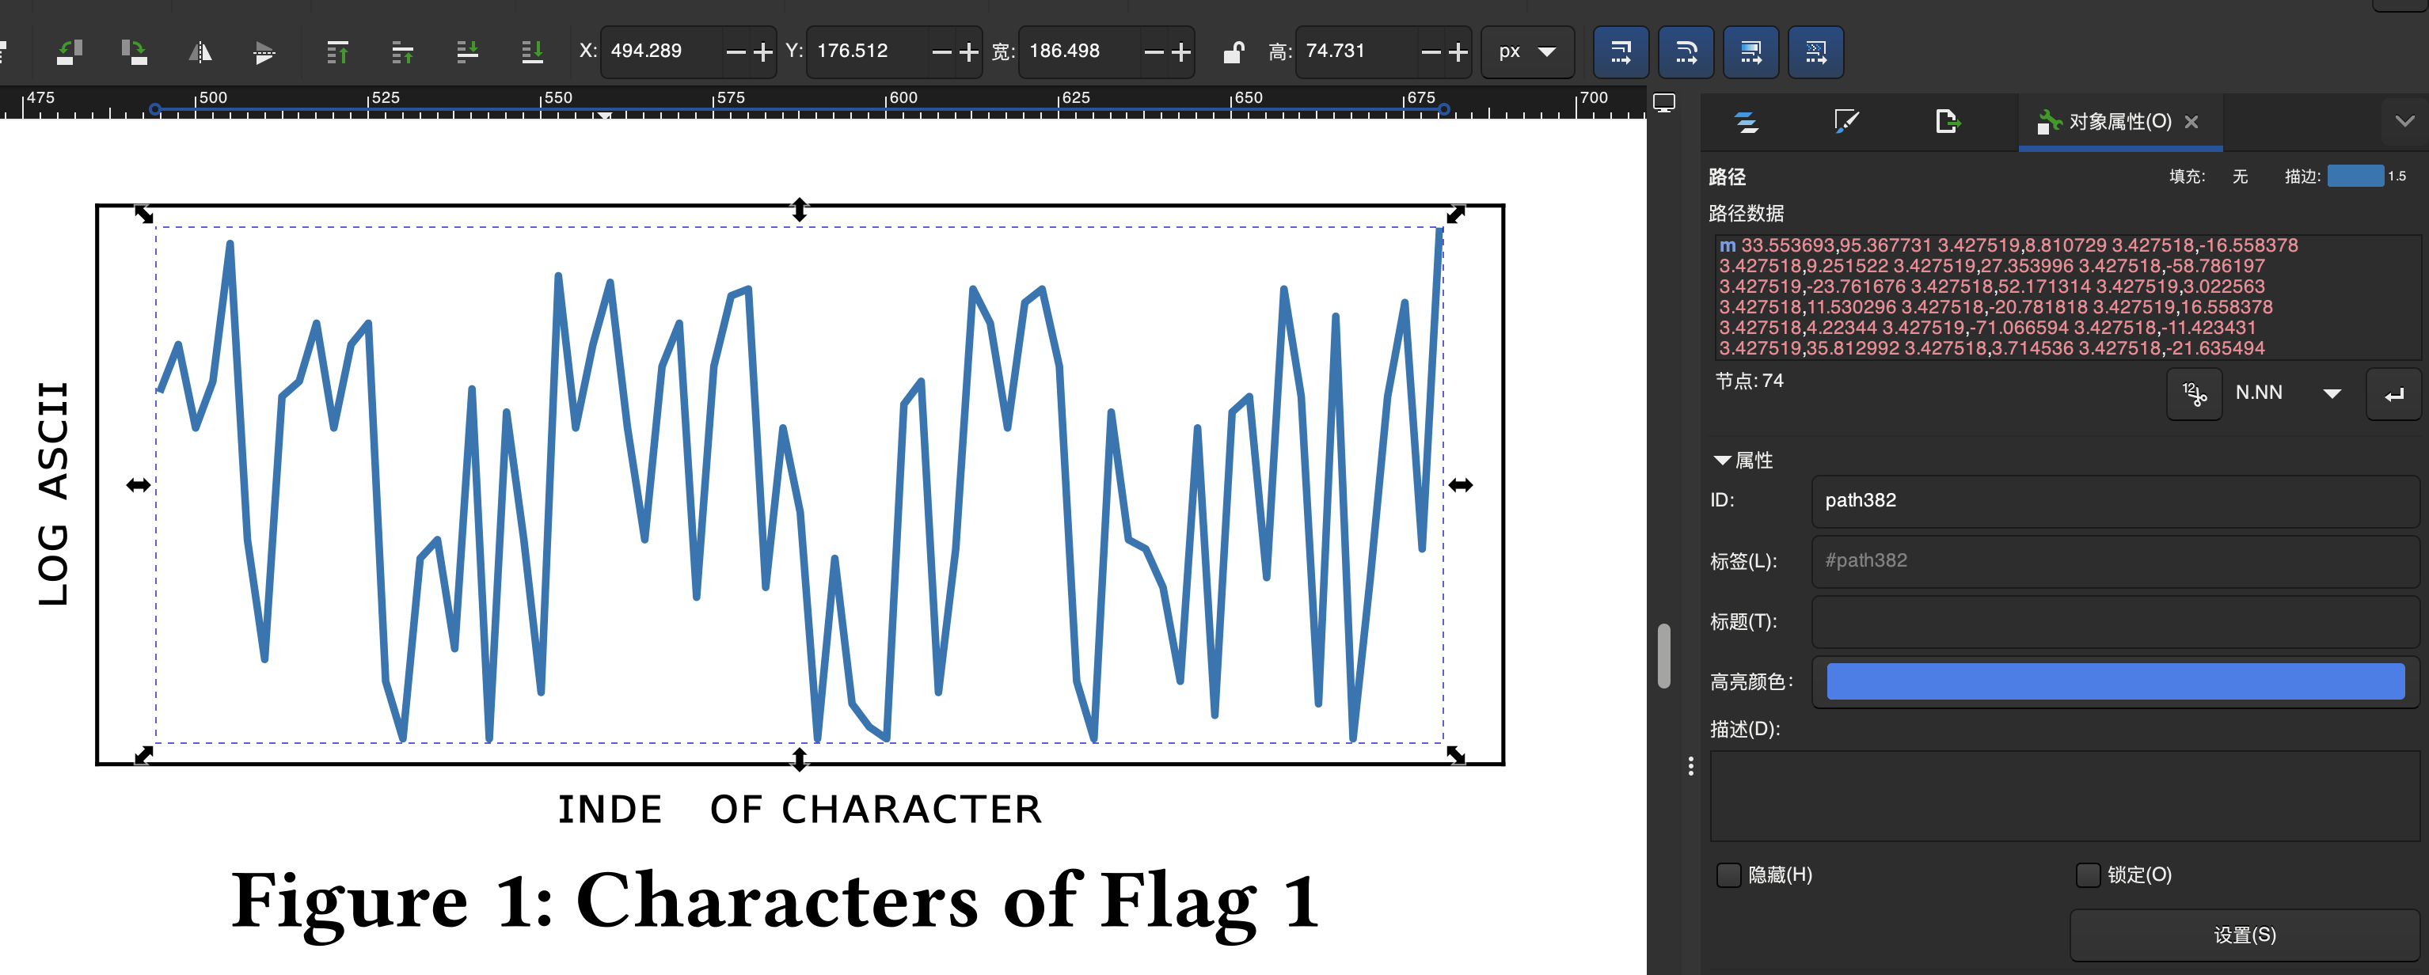Image resolution: width=2429 pixels, height=975 pixels.
Task: Click the bottom-right corner scale handle
Action: click(1456, 754)
